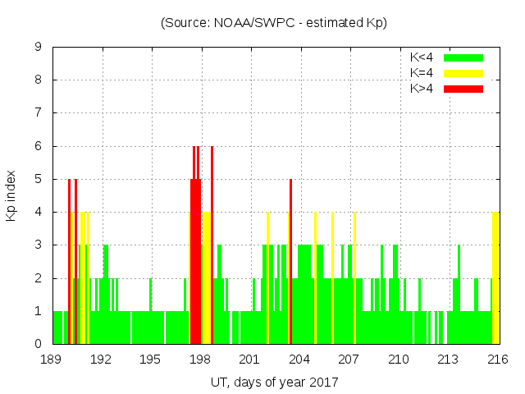Click the 9 y-axis tick label
This screenshot has height=394, width=525.
coord(39,47)
